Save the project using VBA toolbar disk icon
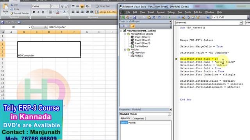Screen dimensions: 250x140 (x=134, y=17)
